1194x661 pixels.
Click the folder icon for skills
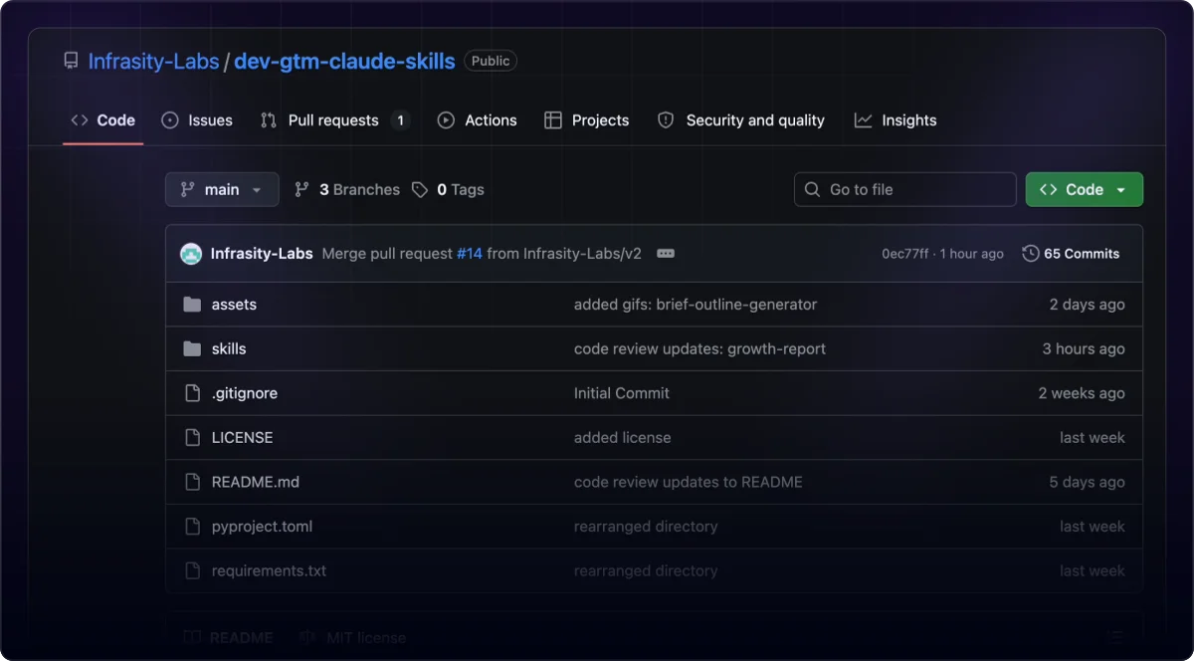(x=192, y=348)
